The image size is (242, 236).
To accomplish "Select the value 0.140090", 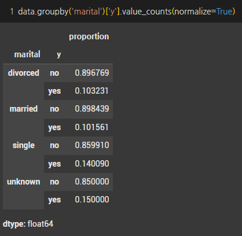I will [92, 164].
